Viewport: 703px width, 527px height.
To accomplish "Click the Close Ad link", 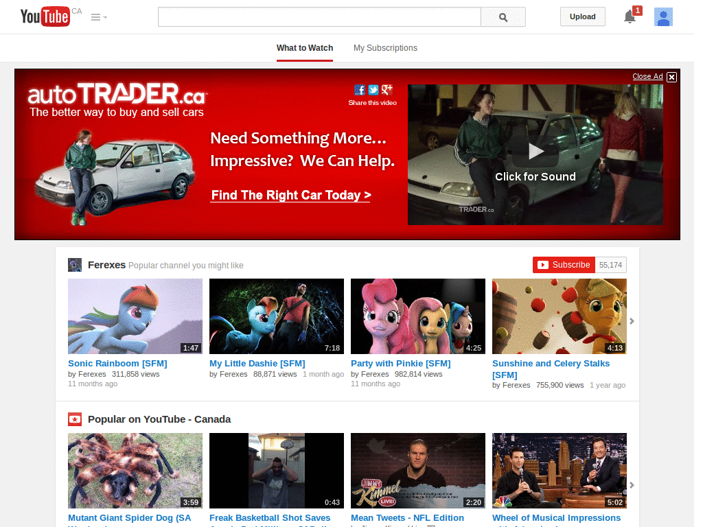I will (x=647, y=76).
